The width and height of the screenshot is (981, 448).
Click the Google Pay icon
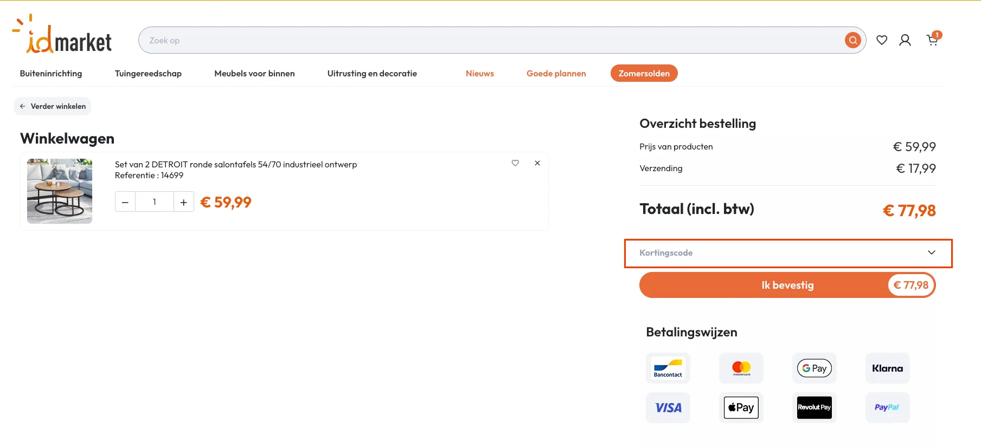[x=815, y=368]
